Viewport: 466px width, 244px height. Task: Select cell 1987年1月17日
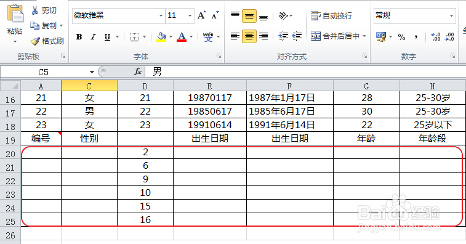pyautogui.click(x=290, y=97)
